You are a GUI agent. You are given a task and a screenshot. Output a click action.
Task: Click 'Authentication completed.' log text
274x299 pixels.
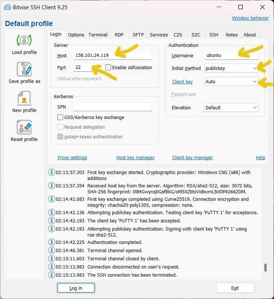[115, 242]
